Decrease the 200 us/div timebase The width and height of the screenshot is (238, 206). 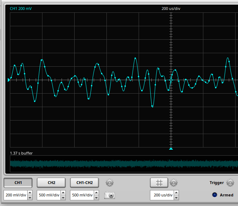[176, 197]
